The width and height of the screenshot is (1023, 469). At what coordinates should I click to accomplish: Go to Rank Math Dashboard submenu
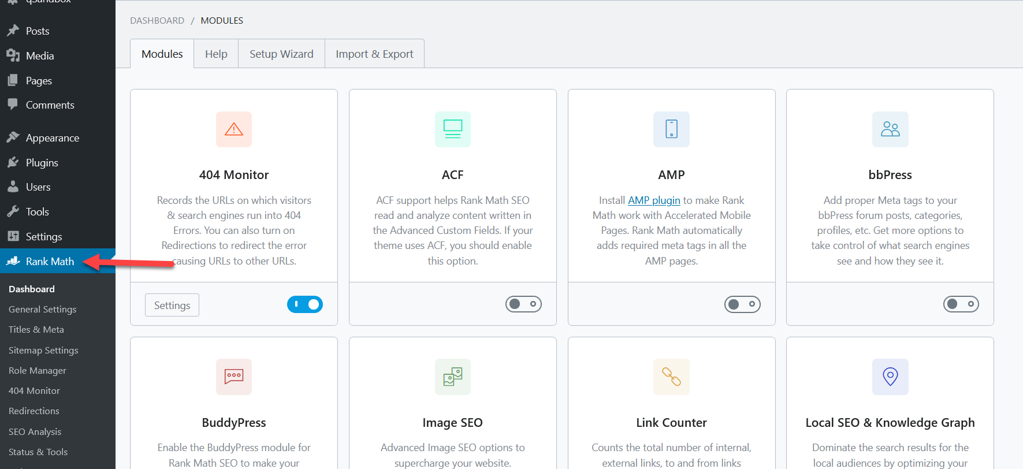(x=32, y=289)
